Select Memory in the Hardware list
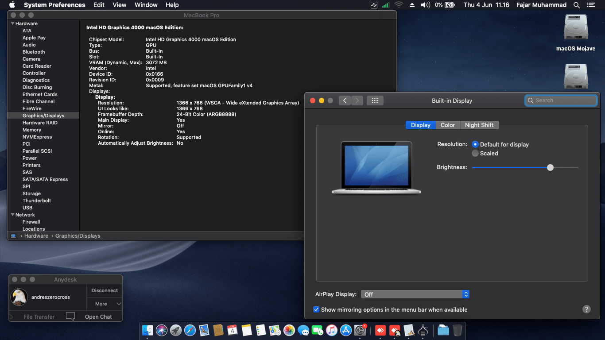 32,130
